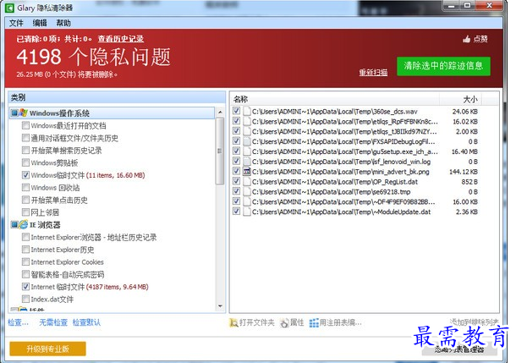This screenshot has height=363, width=516.
Task: Uncheck Windows临时文件 checkbox
Action: pyautogui.click(x=25, y=175)
